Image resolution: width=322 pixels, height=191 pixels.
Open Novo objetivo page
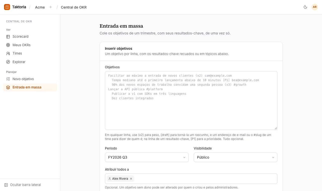coord(30,79)
